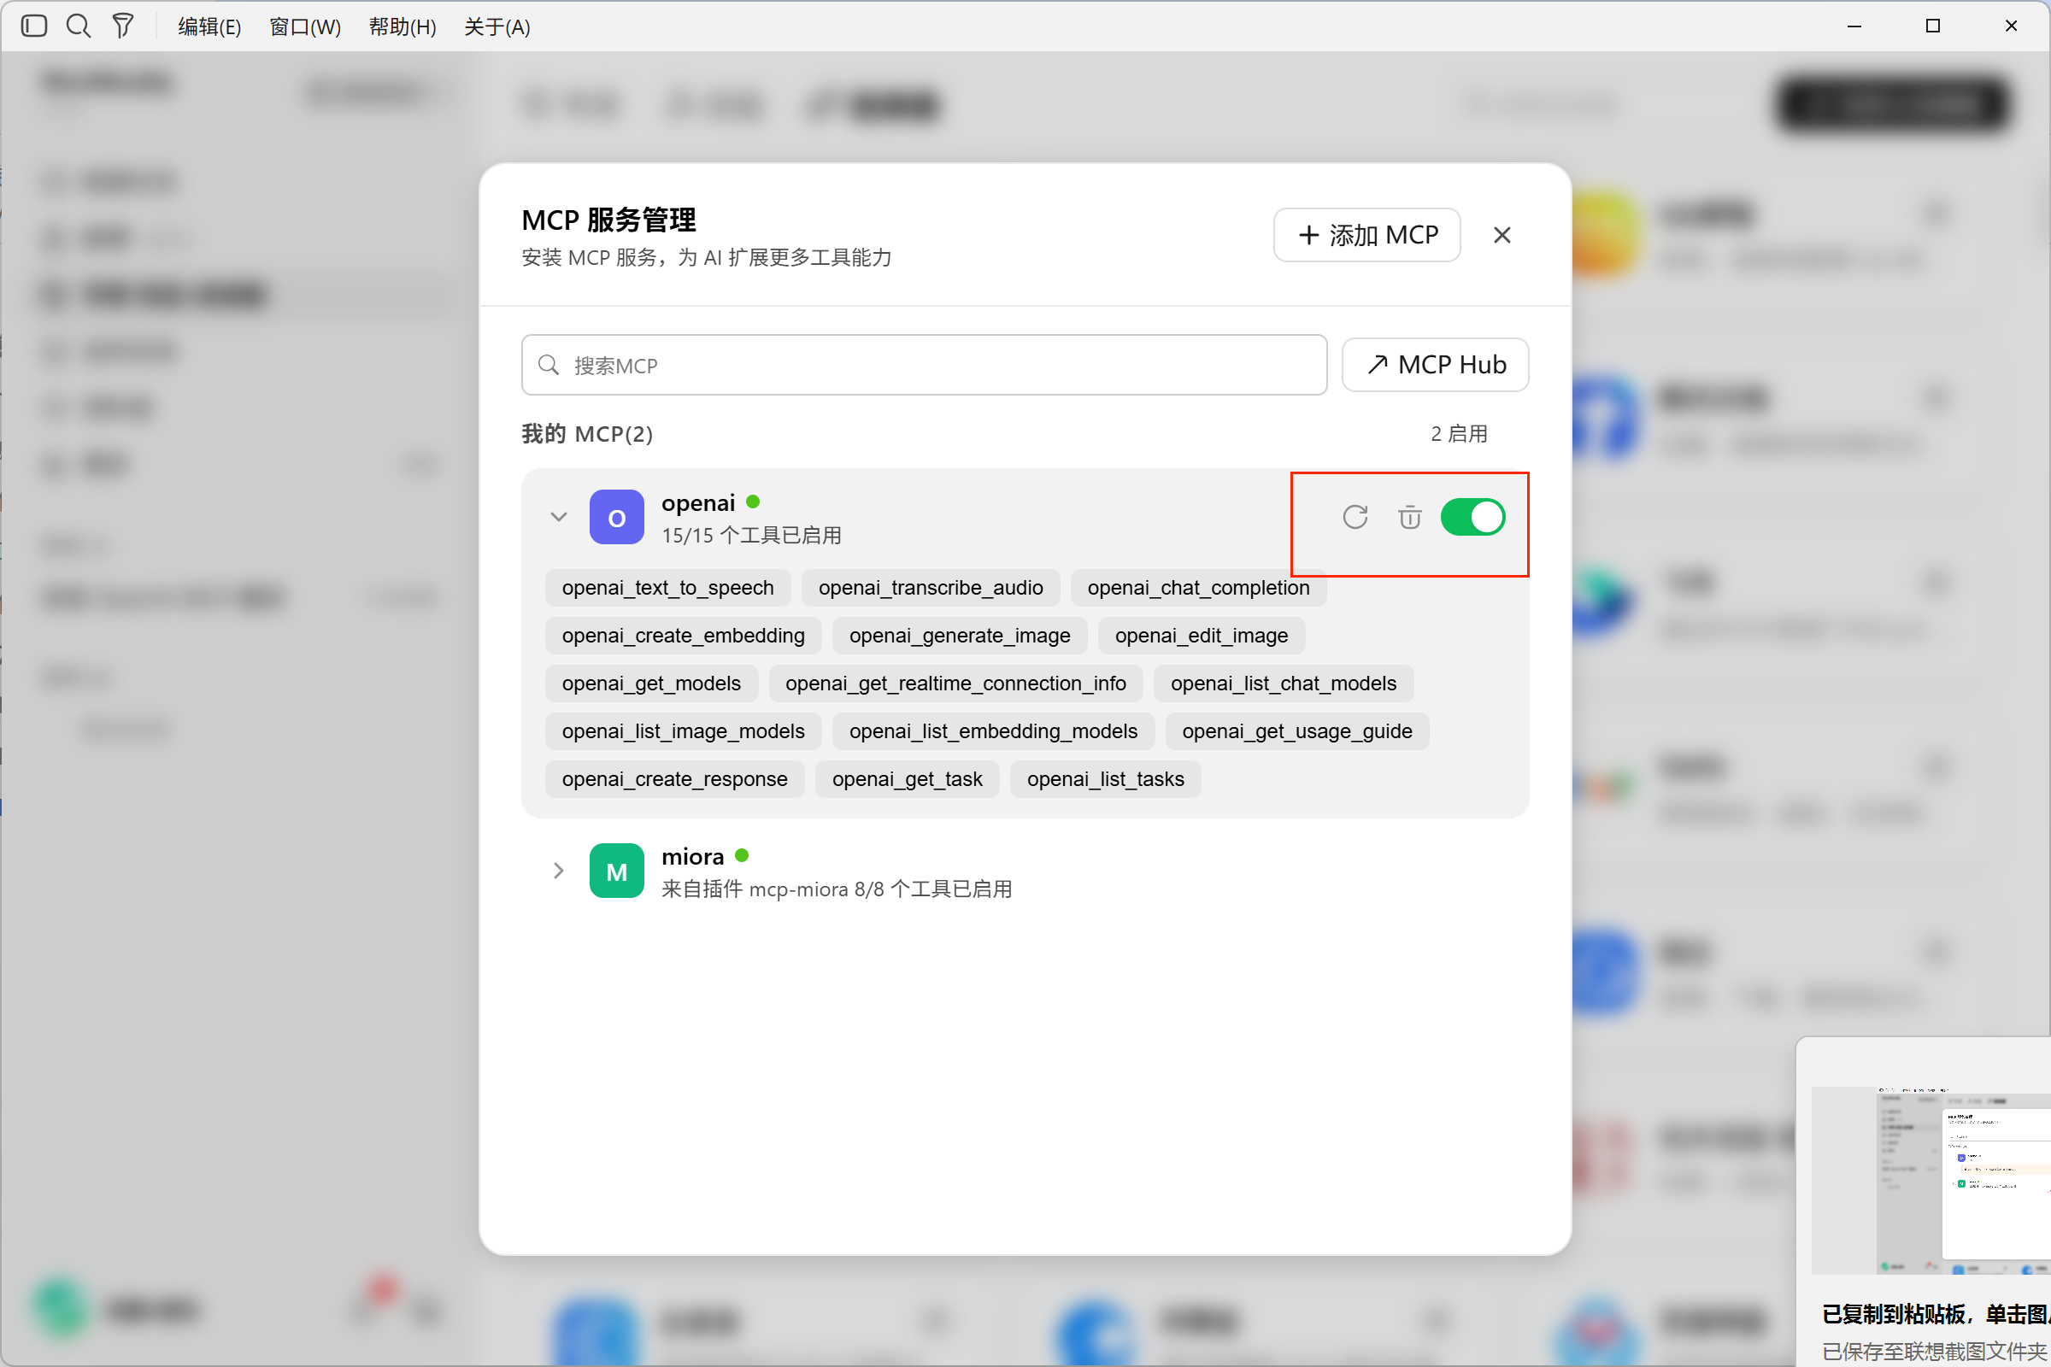Refresh the openai MCP server
2051x1367 pixels.
(x=1355, y=517)
